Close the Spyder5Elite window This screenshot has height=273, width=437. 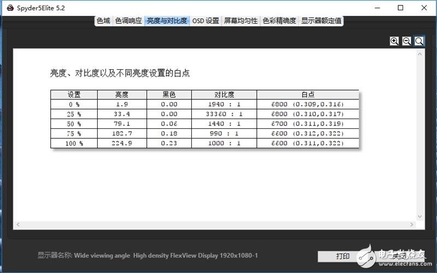click(424, 8)
